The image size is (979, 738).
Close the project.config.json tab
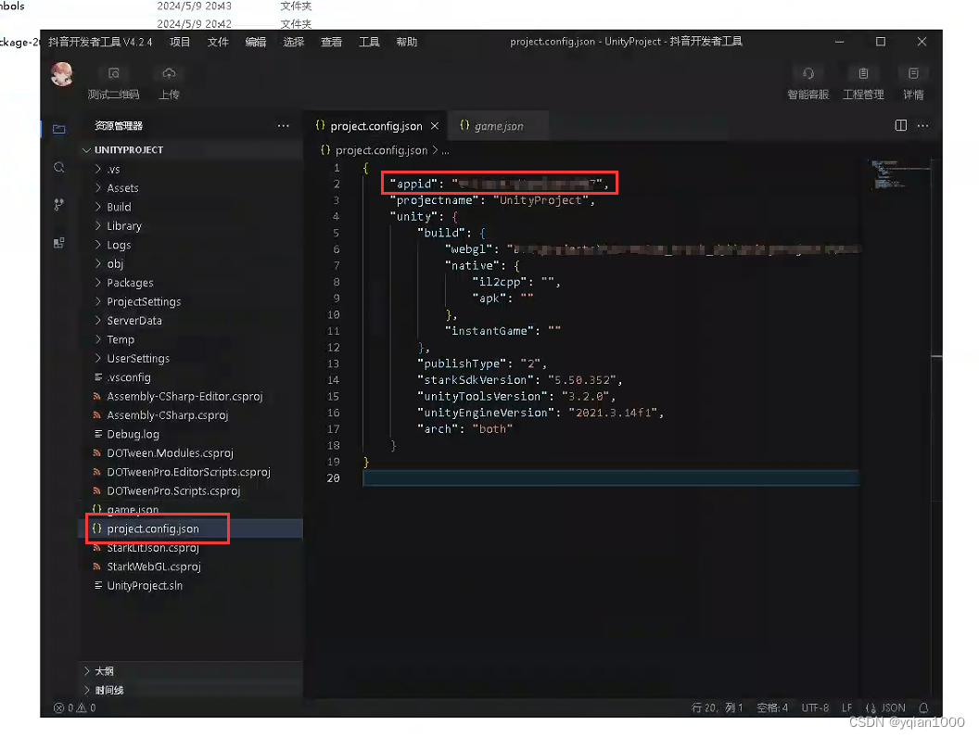click(x=435, y=126)
